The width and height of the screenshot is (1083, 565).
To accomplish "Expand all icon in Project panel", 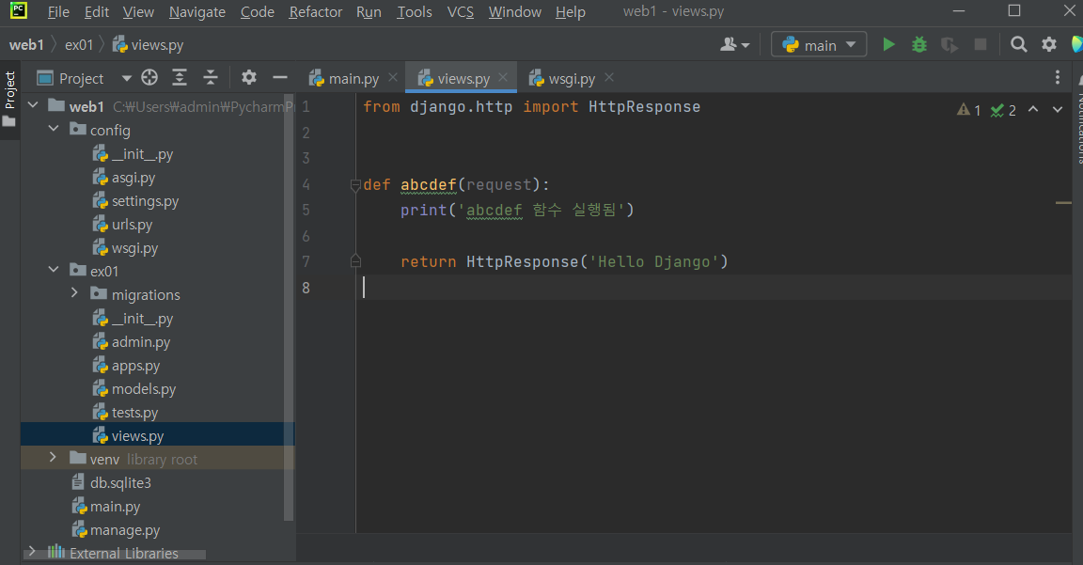I will click(180, 77).
